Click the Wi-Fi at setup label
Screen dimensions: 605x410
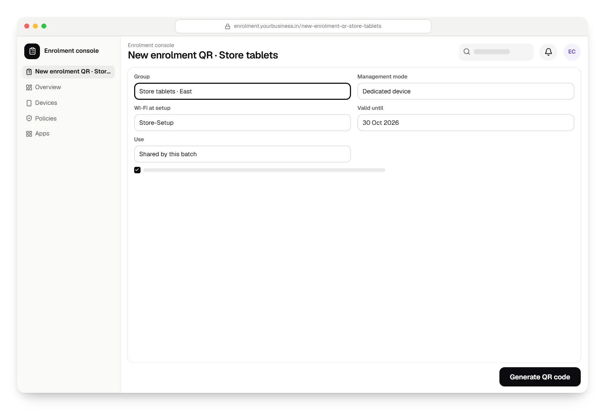[x=152, y=108]
